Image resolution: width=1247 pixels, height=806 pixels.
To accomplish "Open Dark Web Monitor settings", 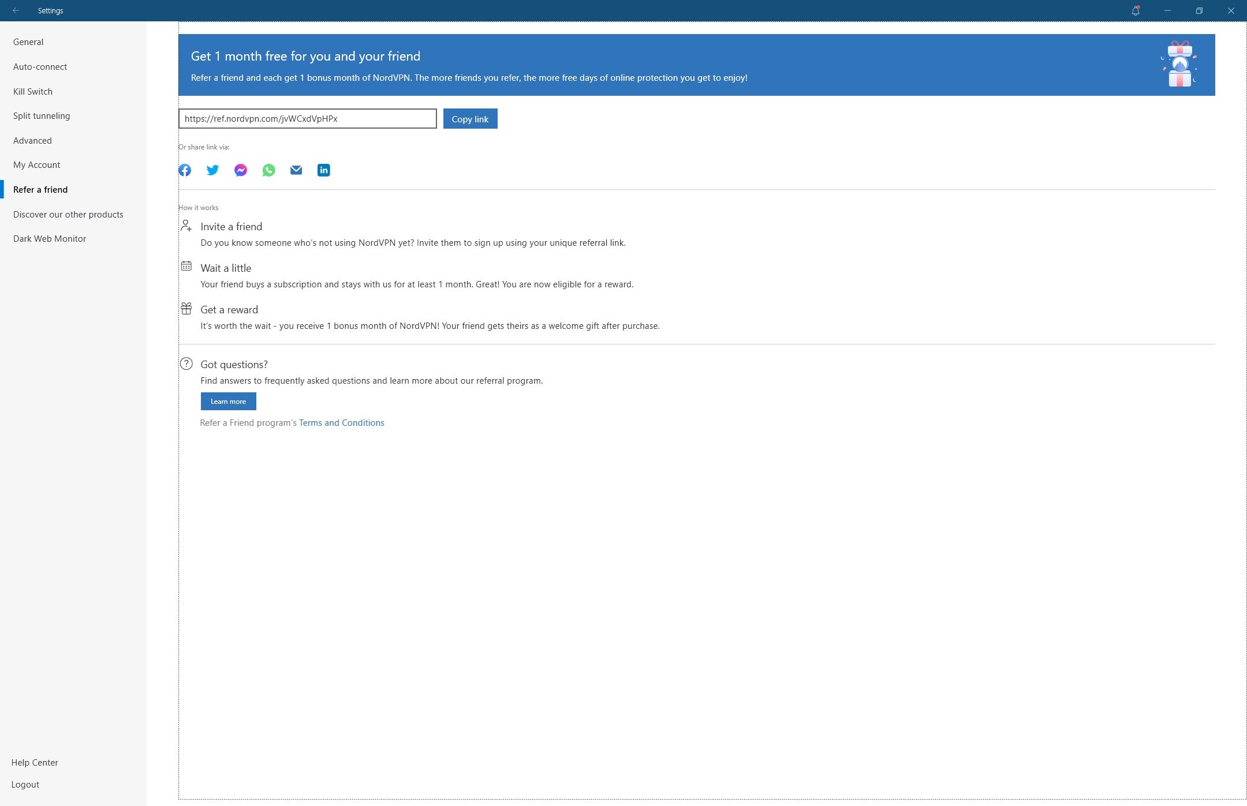I will tap(50, 239).
